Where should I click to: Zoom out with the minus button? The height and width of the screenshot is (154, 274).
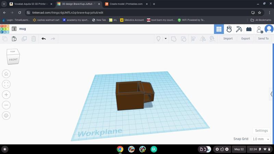coord(6,105)
